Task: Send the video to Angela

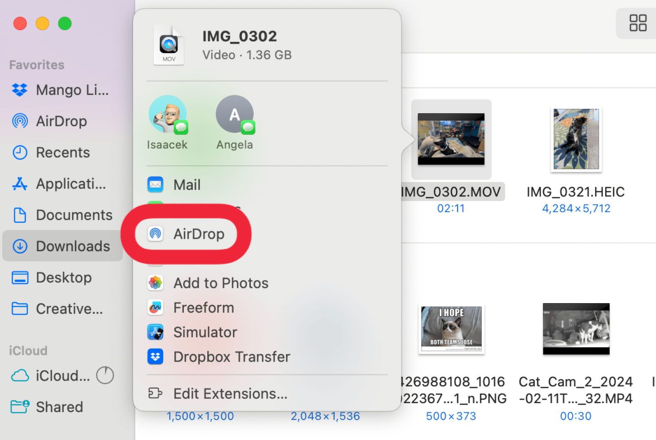Action: 235,114
